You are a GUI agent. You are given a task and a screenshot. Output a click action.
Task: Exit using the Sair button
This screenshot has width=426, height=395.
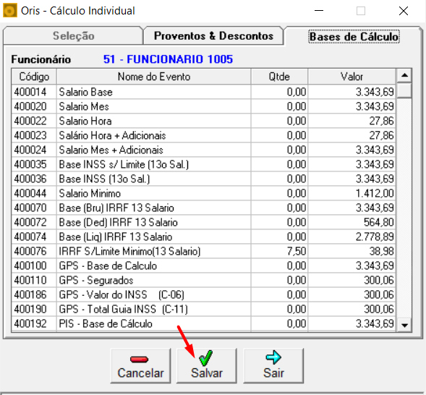point(273,366)
